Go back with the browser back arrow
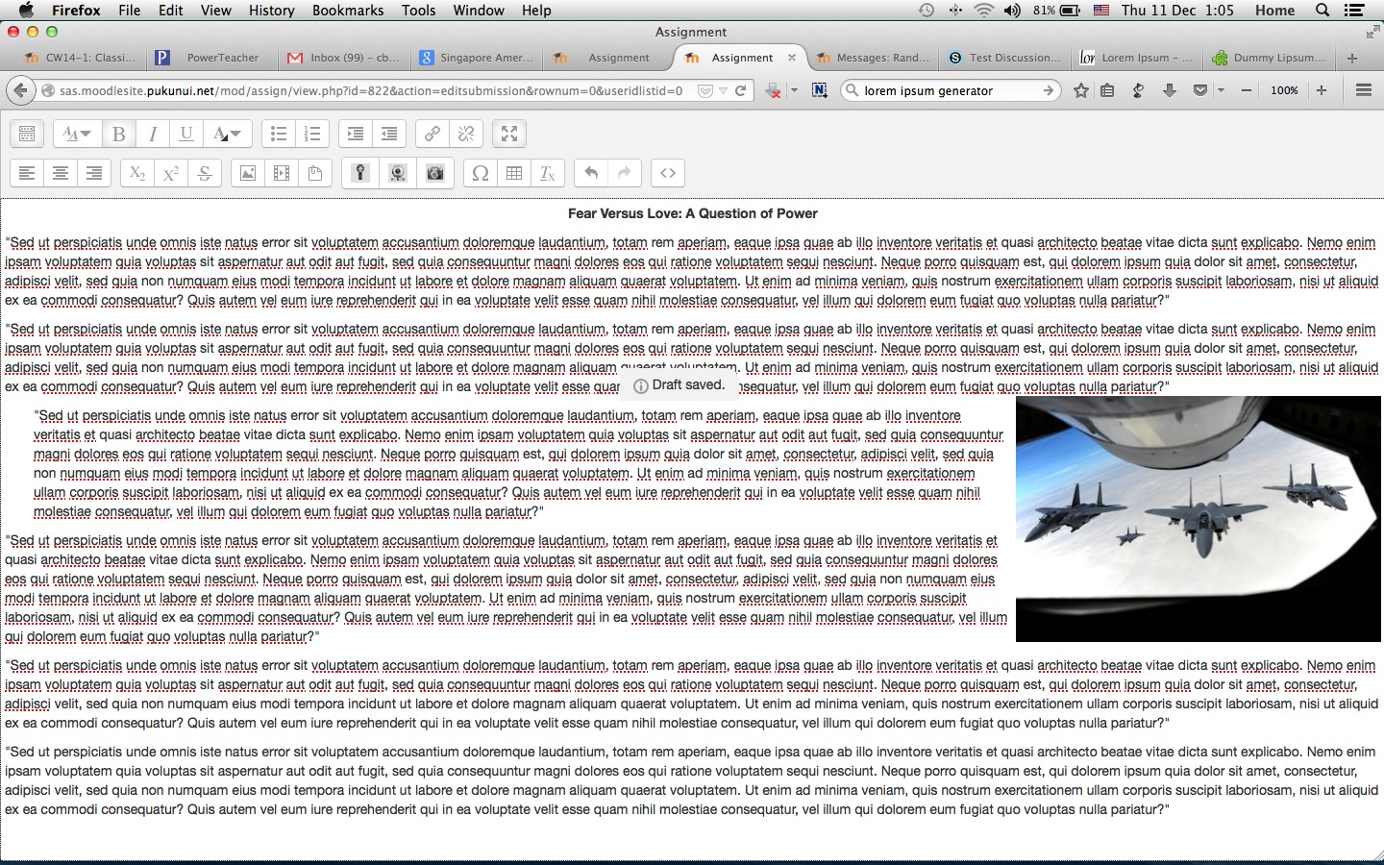Viewport: 1384px width, 865px height. tap(20, 90)
